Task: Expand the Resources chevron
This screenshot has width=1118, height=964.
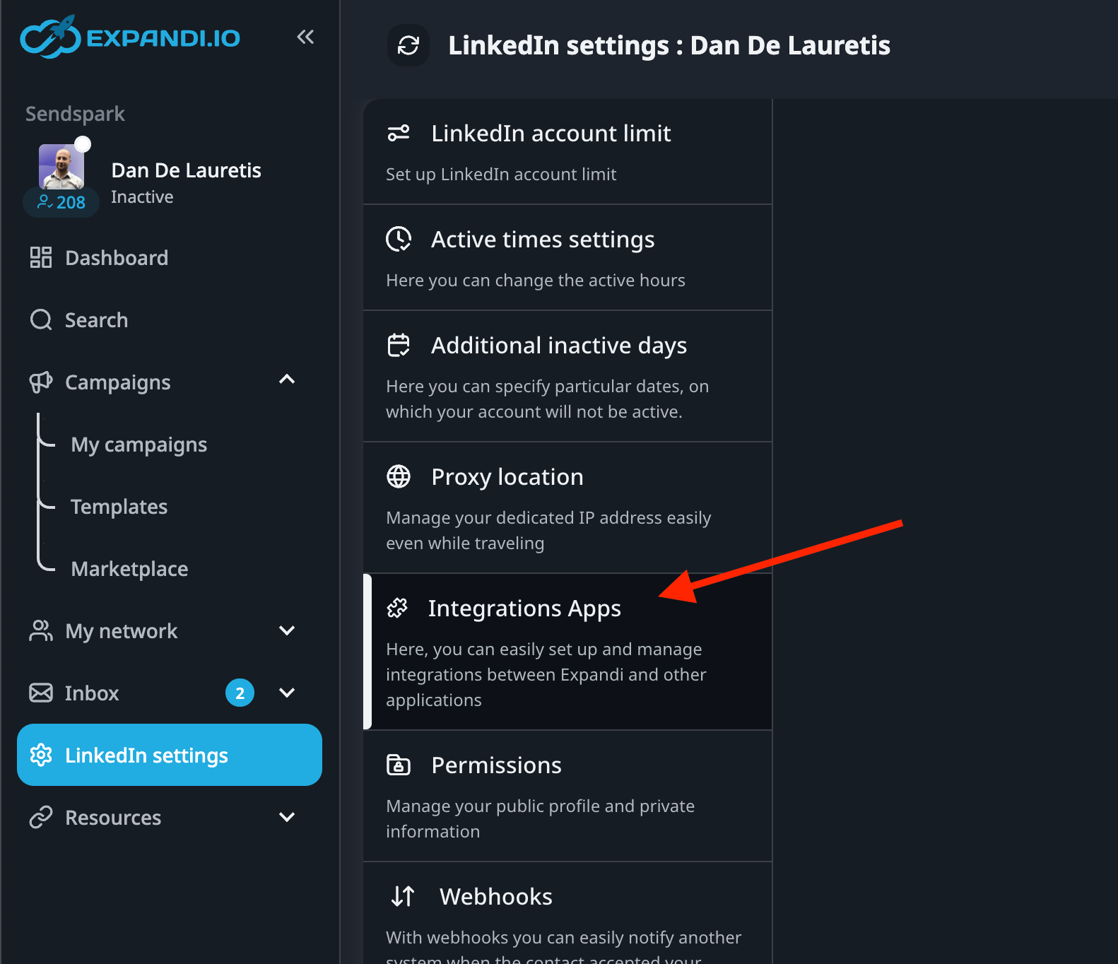Action: coord(287,817)
